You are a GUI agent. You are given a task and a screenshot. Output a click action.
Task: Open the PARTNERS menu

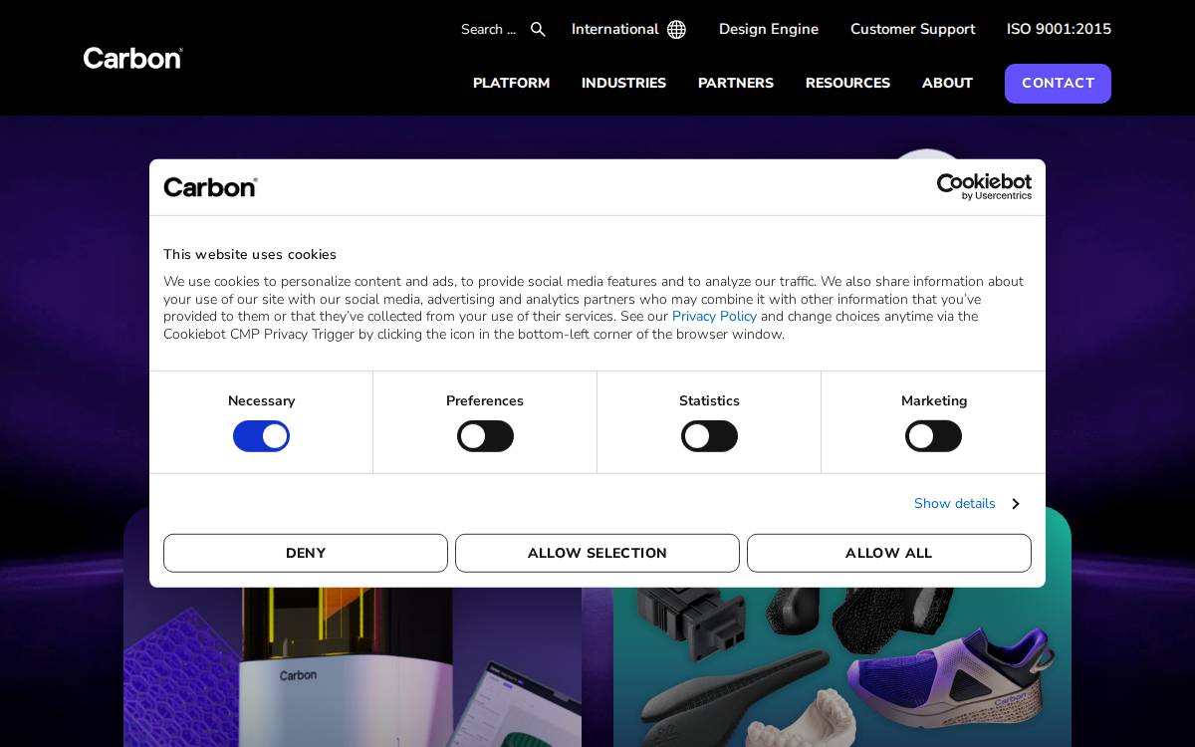736,84
